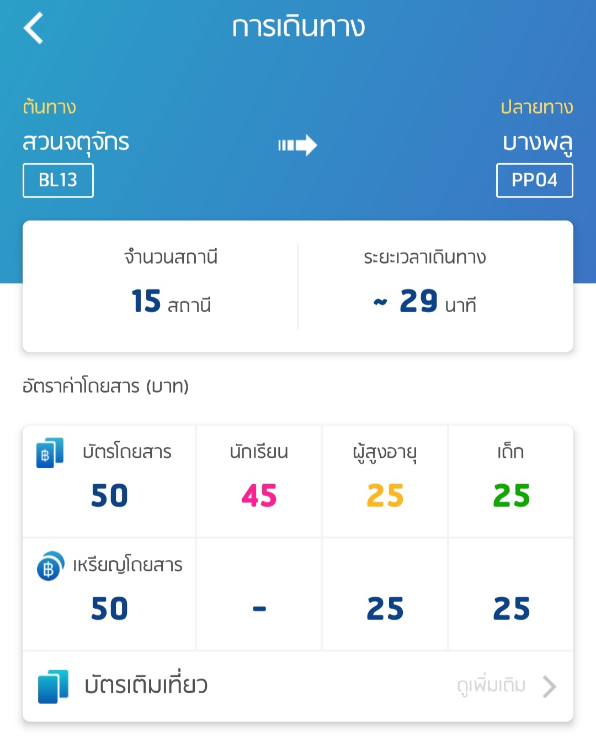Click the บัตรเติมเที่ยว blue card icon
596x744 pixels.
(x=54, y=687)
